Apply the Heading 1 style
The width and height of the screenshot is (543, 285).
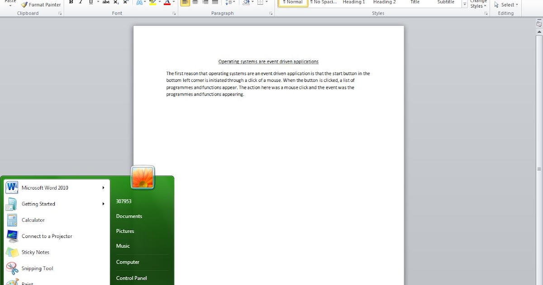tap(354, 2)
